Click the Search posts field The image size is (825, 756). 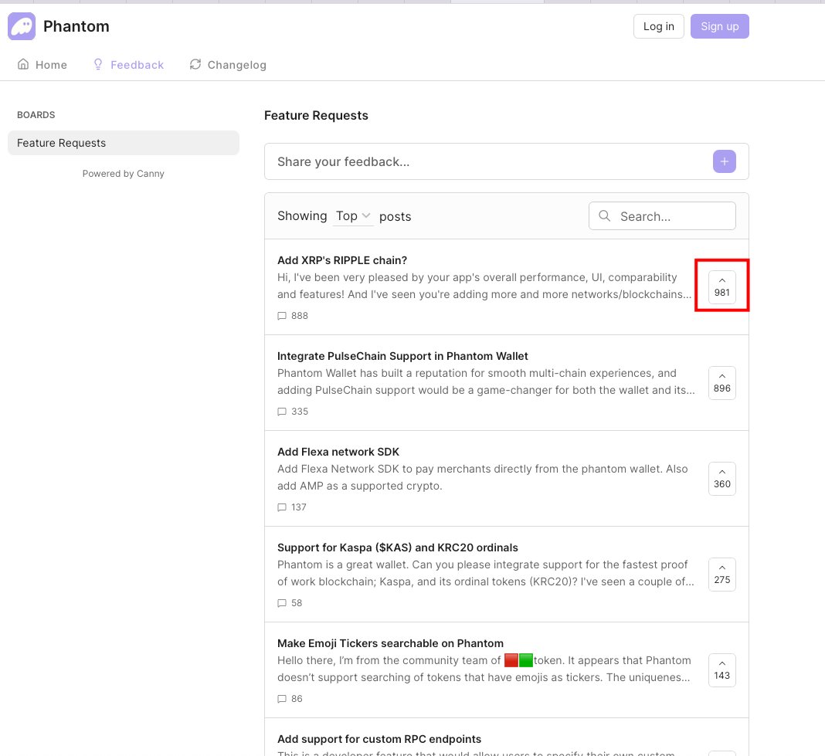click(662, 216)
